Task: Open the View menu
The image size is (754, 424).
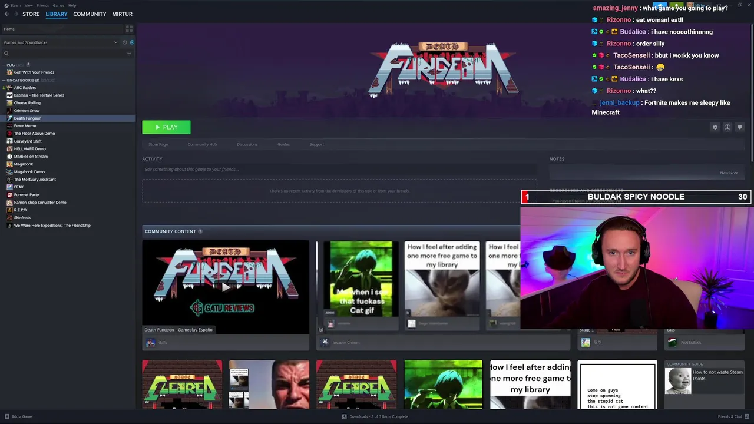Action: 29,5
